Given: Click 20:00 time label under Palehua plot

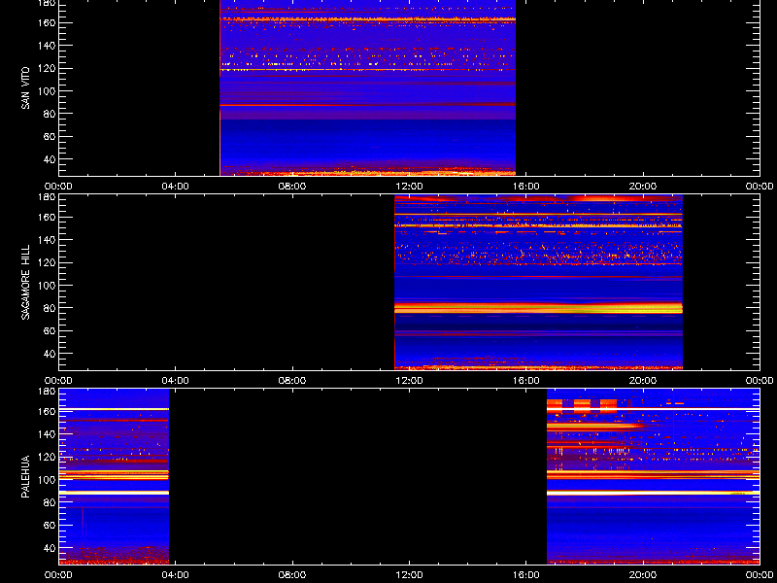Looking at the screenshot, I should pyautogui.click(x=643, y=575).
